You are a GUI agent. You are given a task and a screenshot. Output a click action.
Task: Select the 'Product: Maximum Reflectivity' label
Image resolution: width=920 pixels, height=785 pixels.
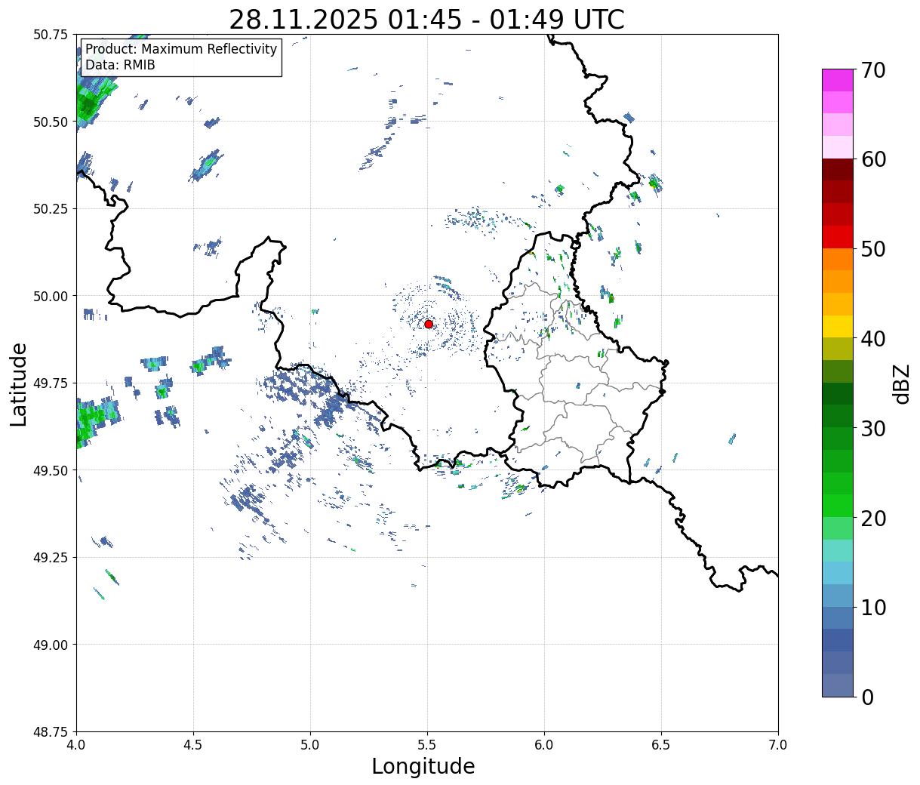[x=181, y=50]
